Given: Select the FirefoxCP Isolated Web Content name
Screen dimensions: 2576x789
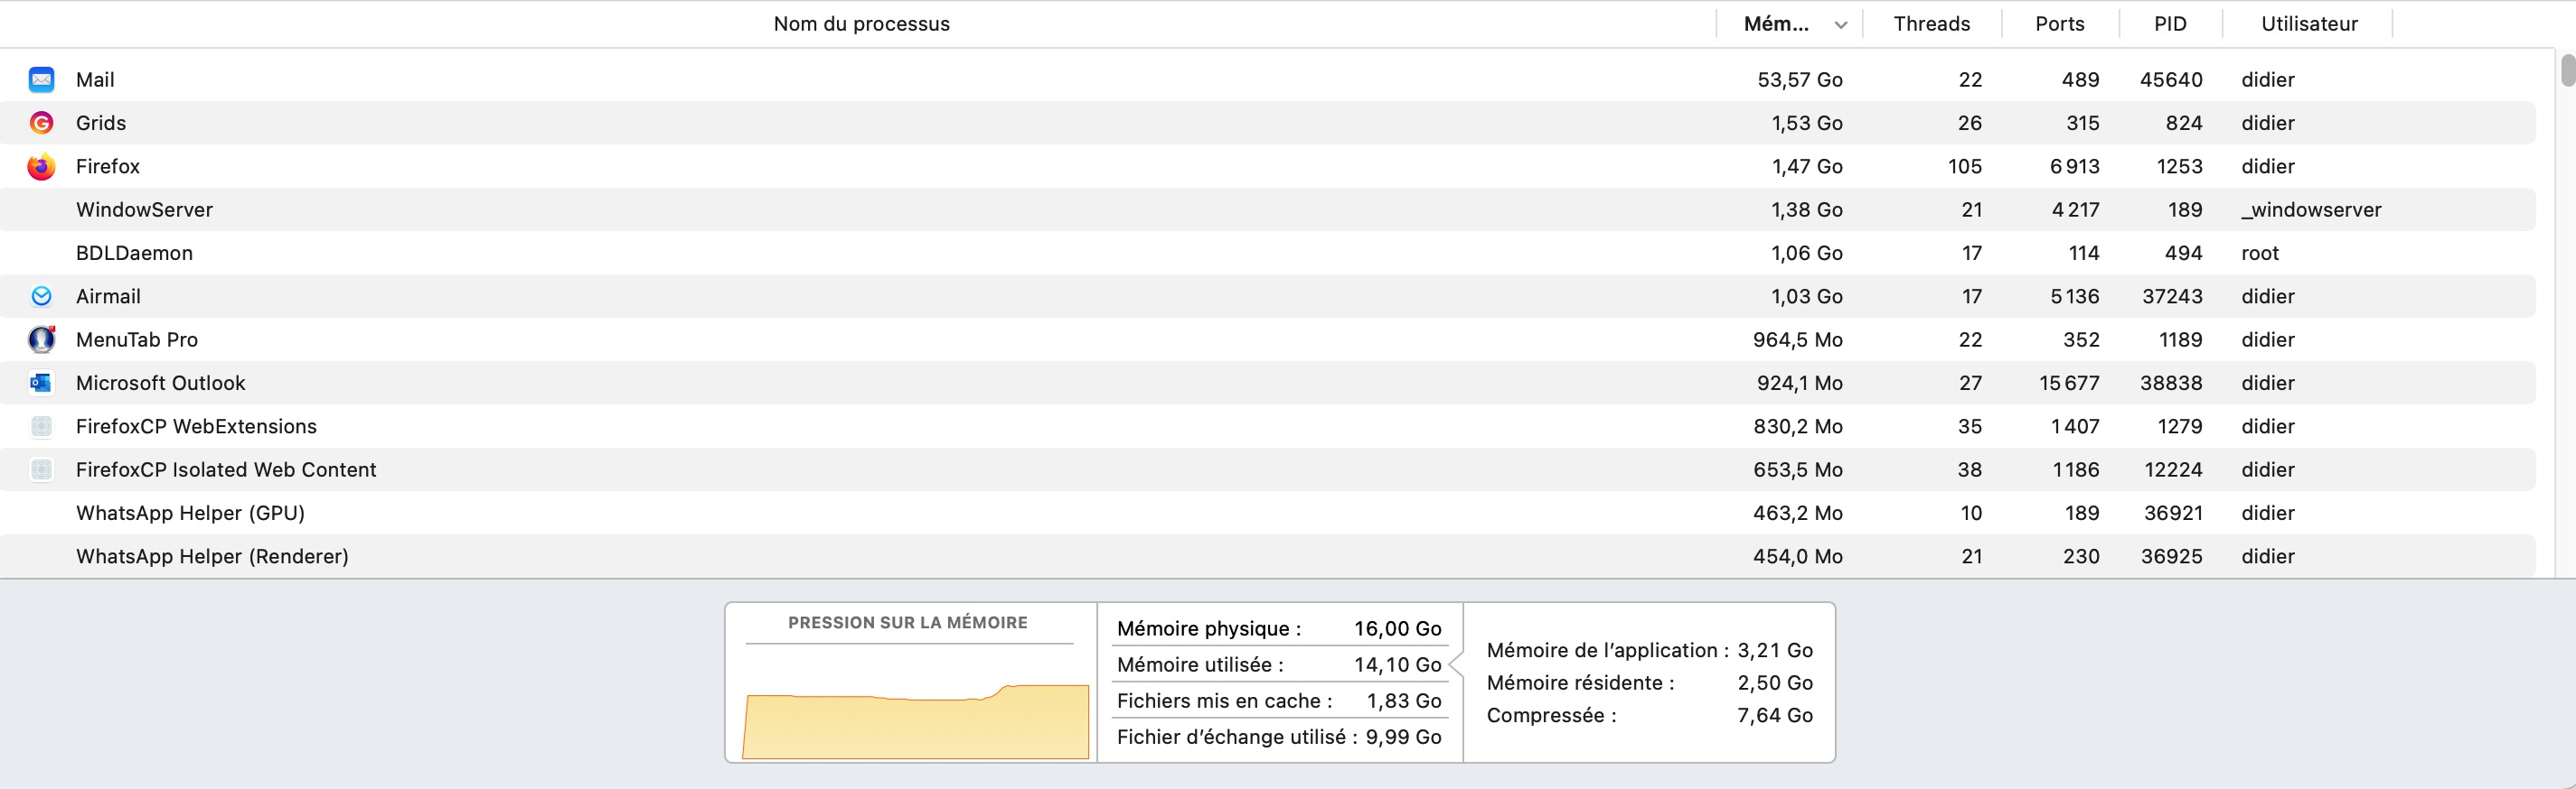Looking at the screenshot, I should click(226, 469).
